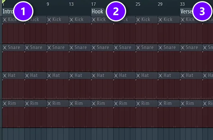Viewport: 213px width, 140px height.
Task: Click bar number 13 on the ruler
Action: click(71, 4)
